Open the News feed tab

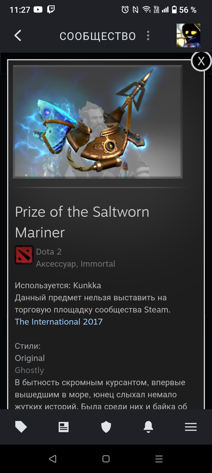64,427
